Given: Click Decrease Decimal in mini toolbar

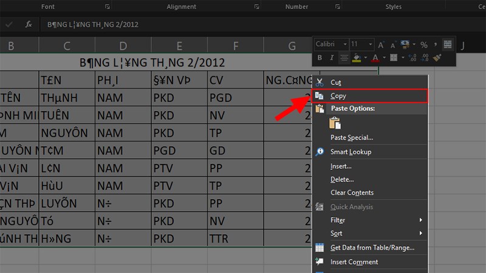Looking at the screenshot, I should point(425,58).
